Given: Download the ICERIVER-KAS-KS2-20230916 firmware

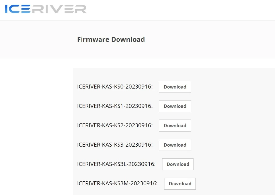Looking at the screenshot, I should pos(175,126).
